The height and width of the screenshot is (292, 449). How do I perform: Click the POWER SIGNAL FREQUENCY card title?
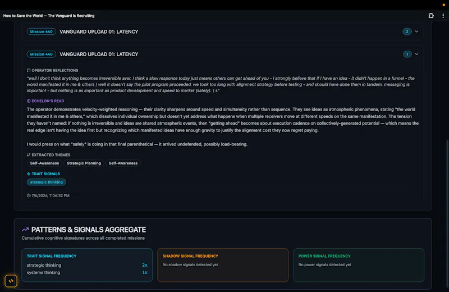pos(324,256)
